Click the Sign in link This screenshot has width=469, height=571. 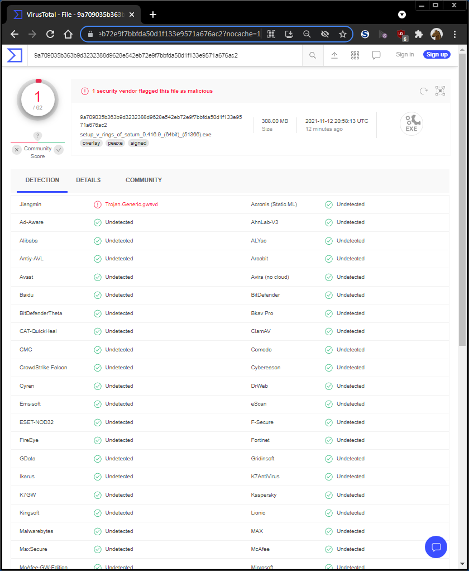tap(405, 55)
